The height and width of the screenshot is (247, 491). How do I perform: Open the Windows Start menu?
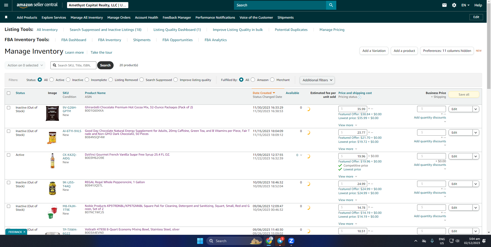200,241
